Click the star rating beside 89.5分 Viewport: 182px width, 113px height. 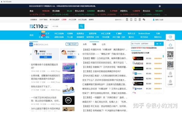[x=158, y=63]
